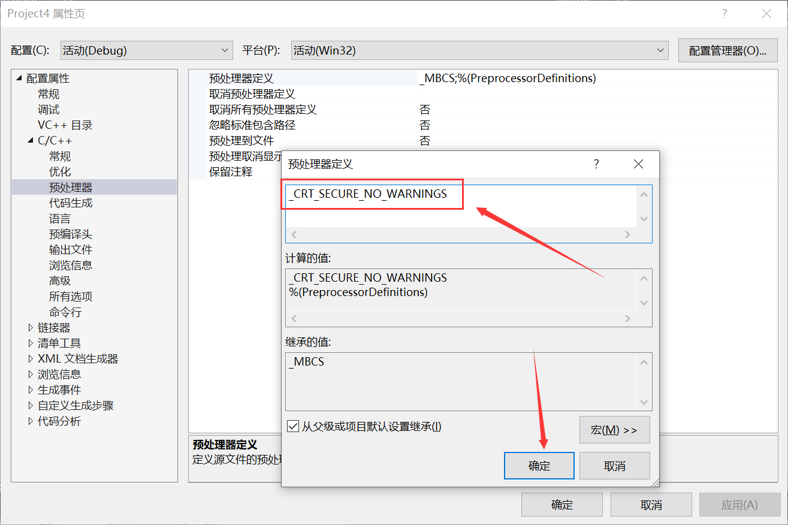Collapse the C/C++ tree node
Viewport: 788px width, 525px height.
(30, 140)
